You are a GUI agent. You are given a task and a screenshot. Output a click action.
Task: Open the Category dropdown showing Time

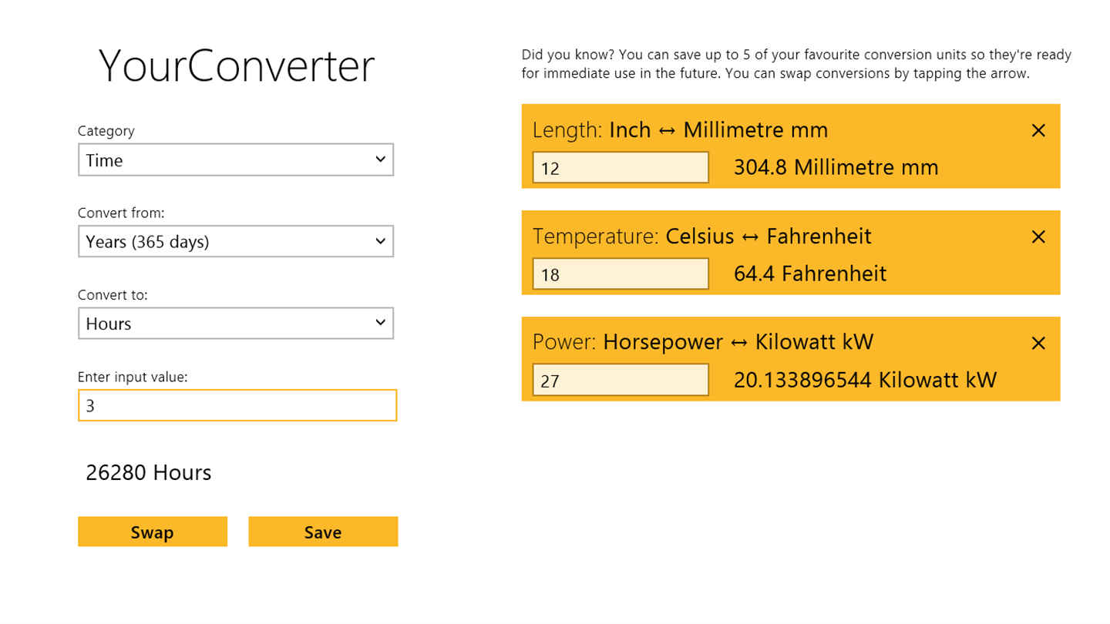click(236, 160)
